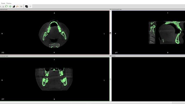Select the black-white contrast tool

pyautogui.click(x=14, y=6)
